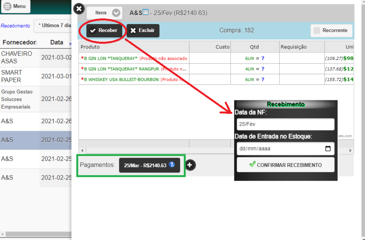Click question mark in 6UN Tanqueray row
This screenshot has height=240, width=365.
[263, 59]
